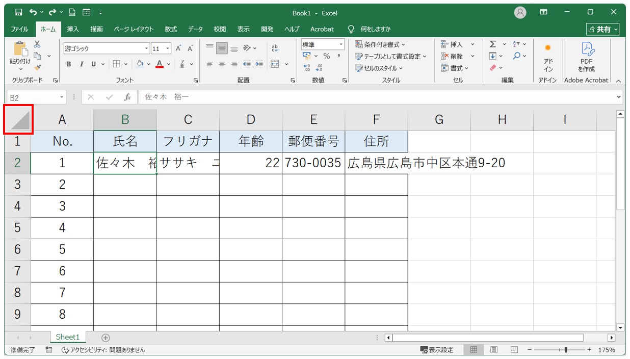Save the workbook with the floppy icon

(x=19, y=12)
